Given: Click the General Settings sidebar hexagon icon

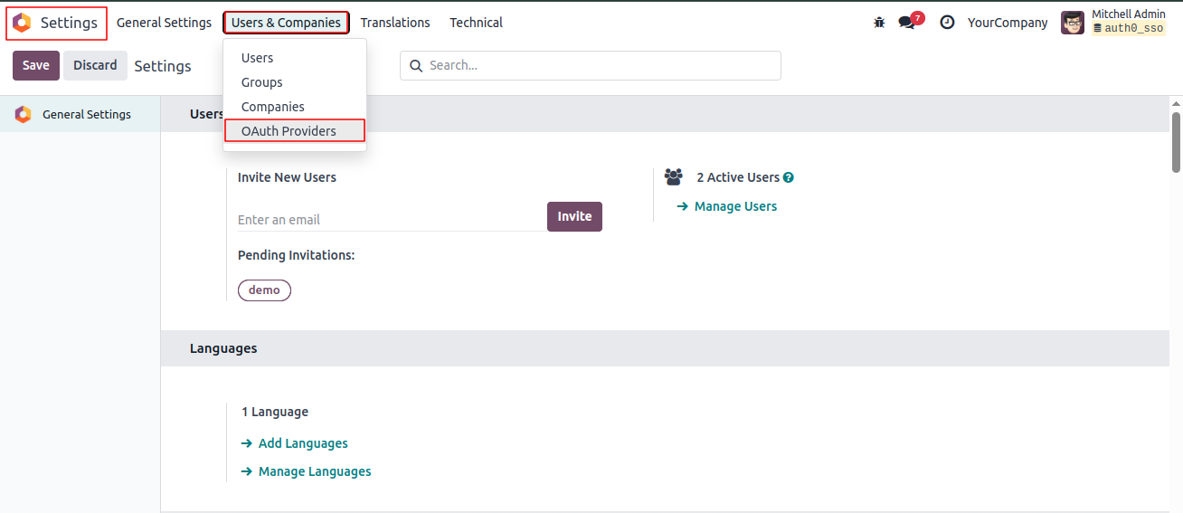Looking at the screenshot, I should (x=23, y=115).
